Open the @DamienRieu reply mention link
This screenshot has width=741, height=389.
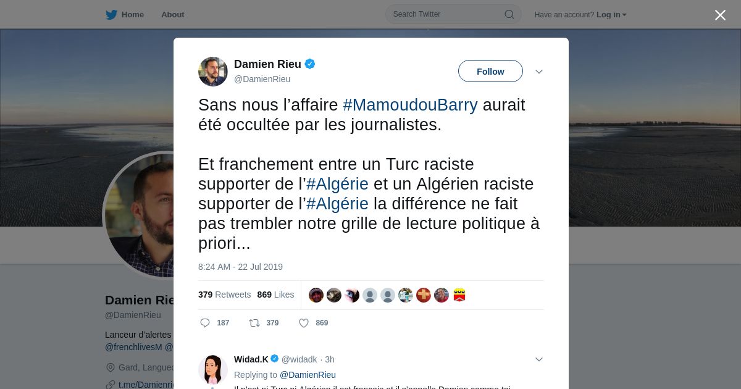point(308,375)
